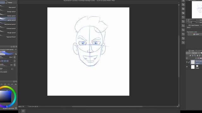Open tool property wrench settings icon
Screen dimensions: 202x113
pos(16,50)
